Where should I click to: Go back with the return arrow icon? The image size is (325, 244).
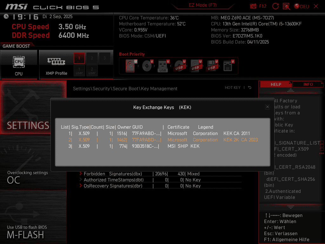click(x=250, y=88)
